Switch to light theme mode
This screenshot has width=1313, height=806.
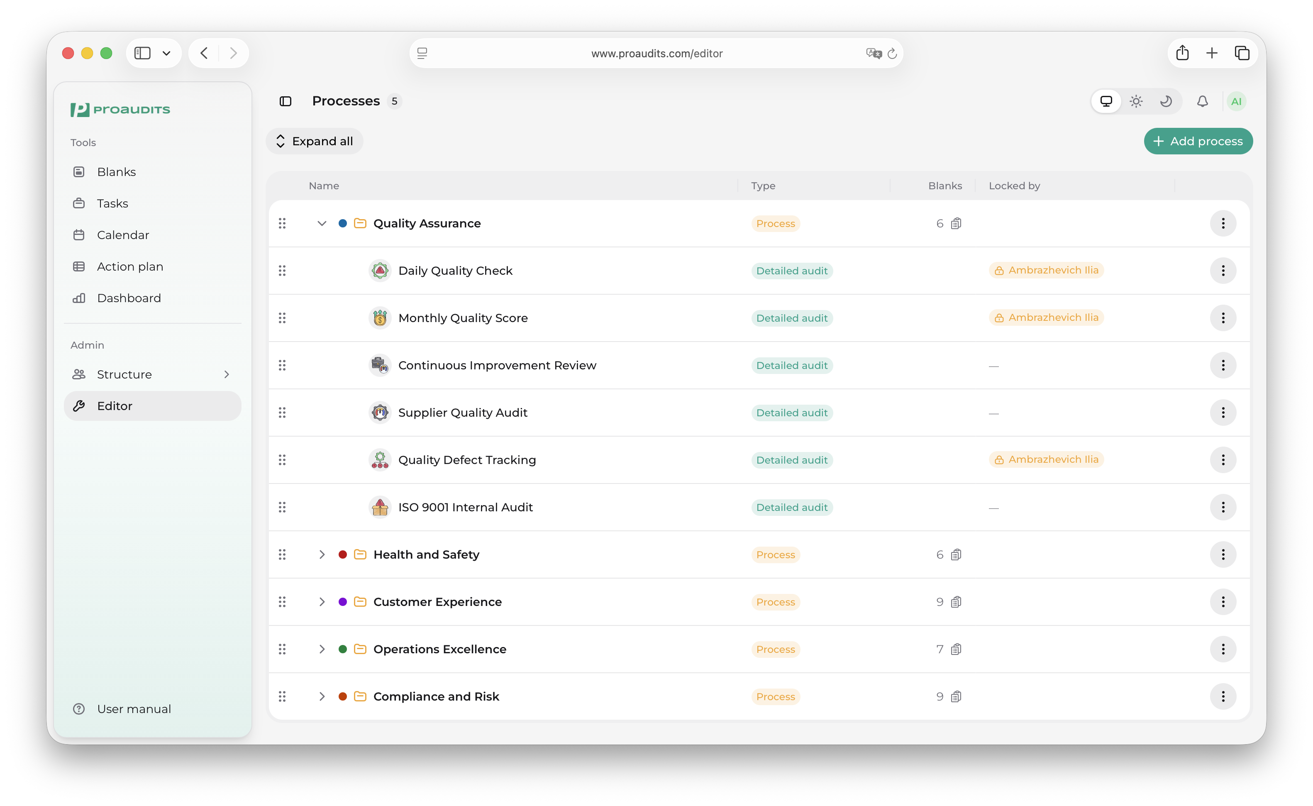pyautogui.click(x=1136, y=101)
